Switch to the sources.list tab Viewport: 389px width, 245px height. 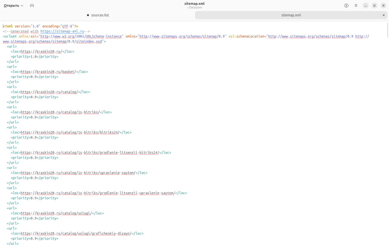pos(98,15)
